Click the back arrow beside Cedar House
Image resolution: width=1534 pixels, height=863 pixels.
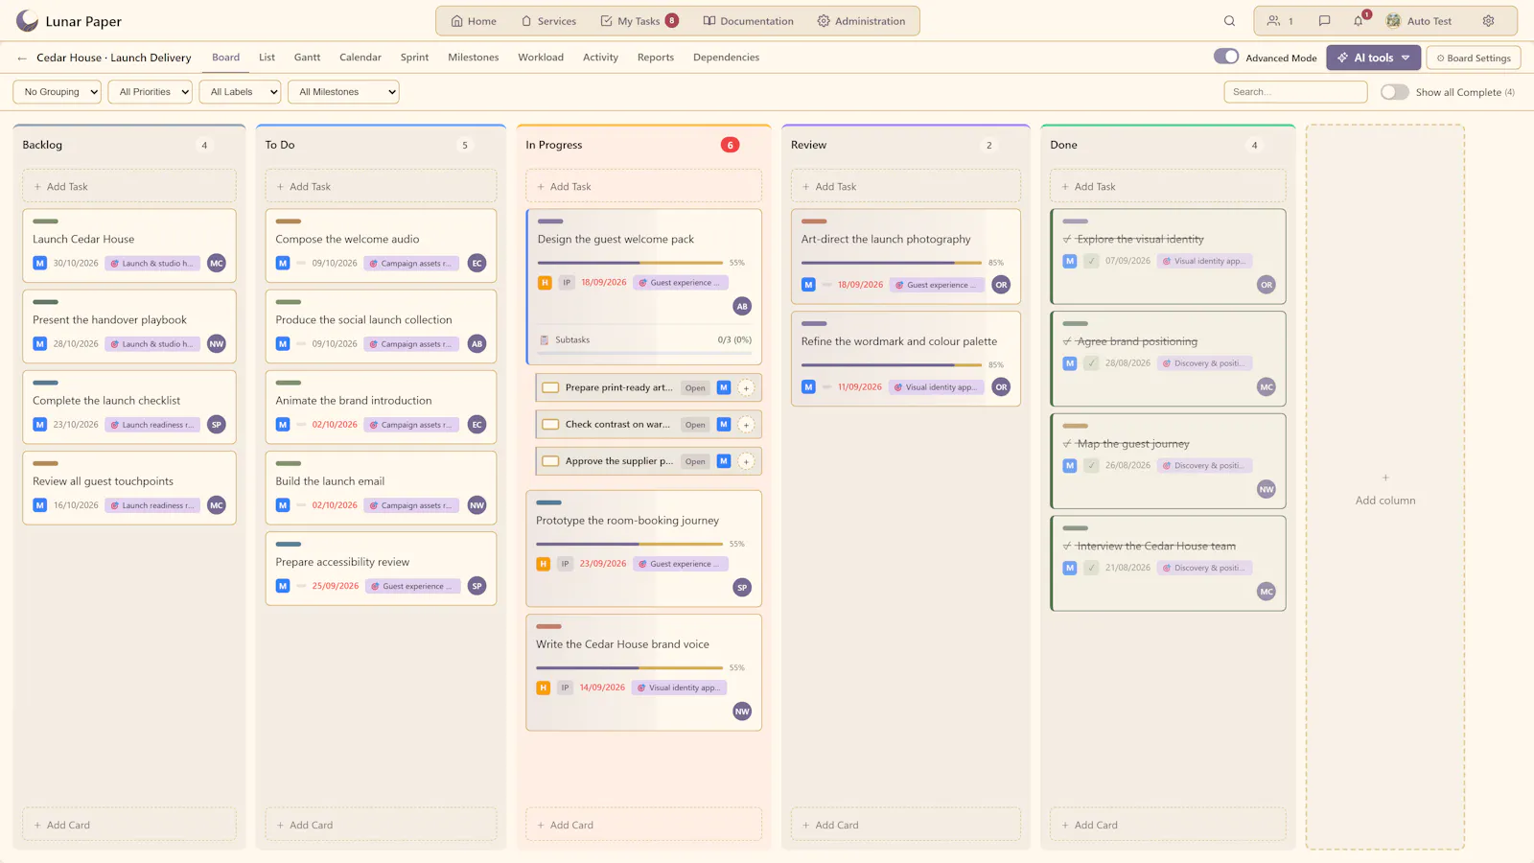coord(22,58)
